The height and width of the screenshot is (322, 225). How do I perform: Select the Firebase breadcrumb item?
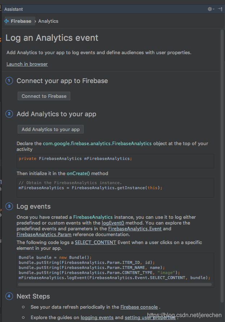tap(21, 21)
